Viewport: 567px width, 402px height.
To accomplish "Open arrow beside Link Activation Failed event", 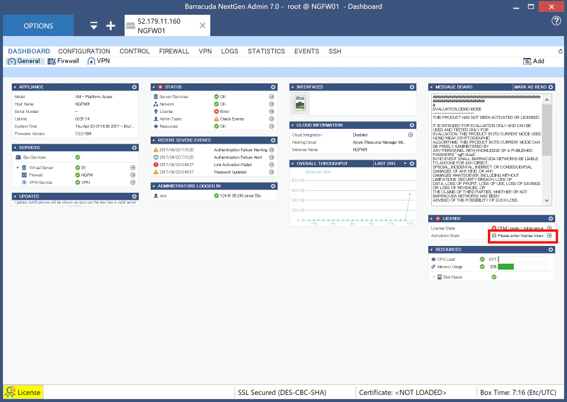I will pyautogui.click(x=272, y=164).
